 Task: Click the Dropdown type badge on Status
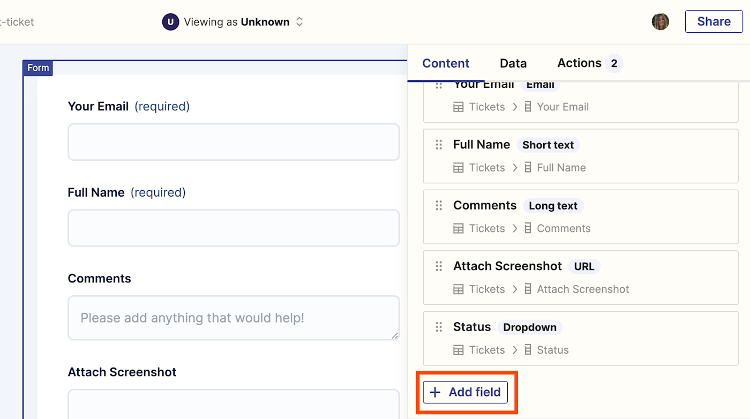[529, 327]
